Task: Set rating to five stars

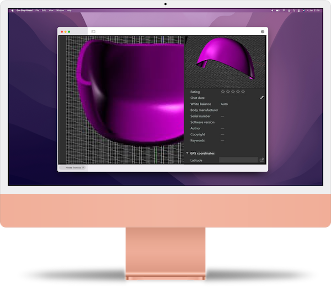Action: (243, 92)
